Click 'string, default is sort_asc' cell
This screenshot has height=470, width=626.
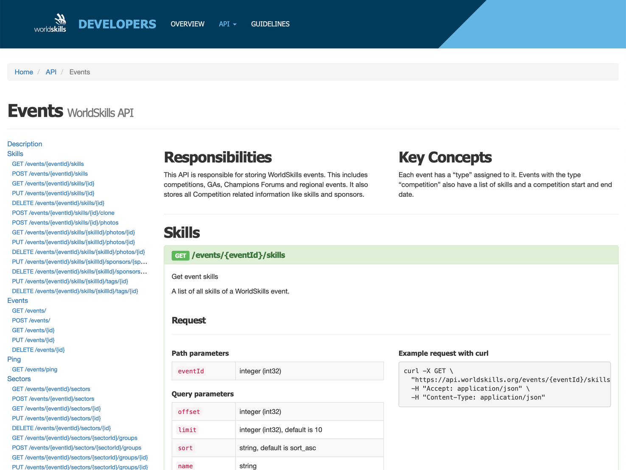tap(309, 448)
